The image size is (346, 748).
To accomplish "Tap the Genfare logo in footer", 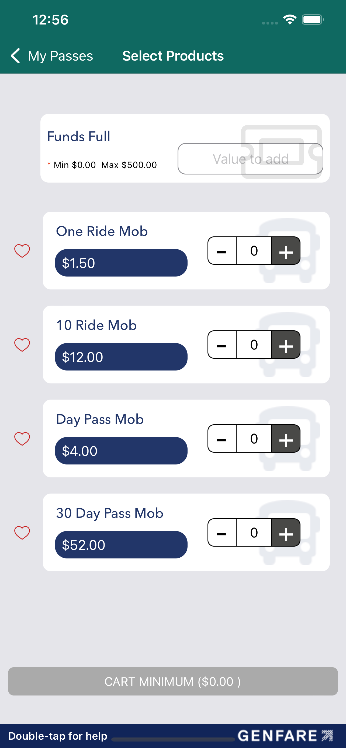I will click(x=285, y=736).
